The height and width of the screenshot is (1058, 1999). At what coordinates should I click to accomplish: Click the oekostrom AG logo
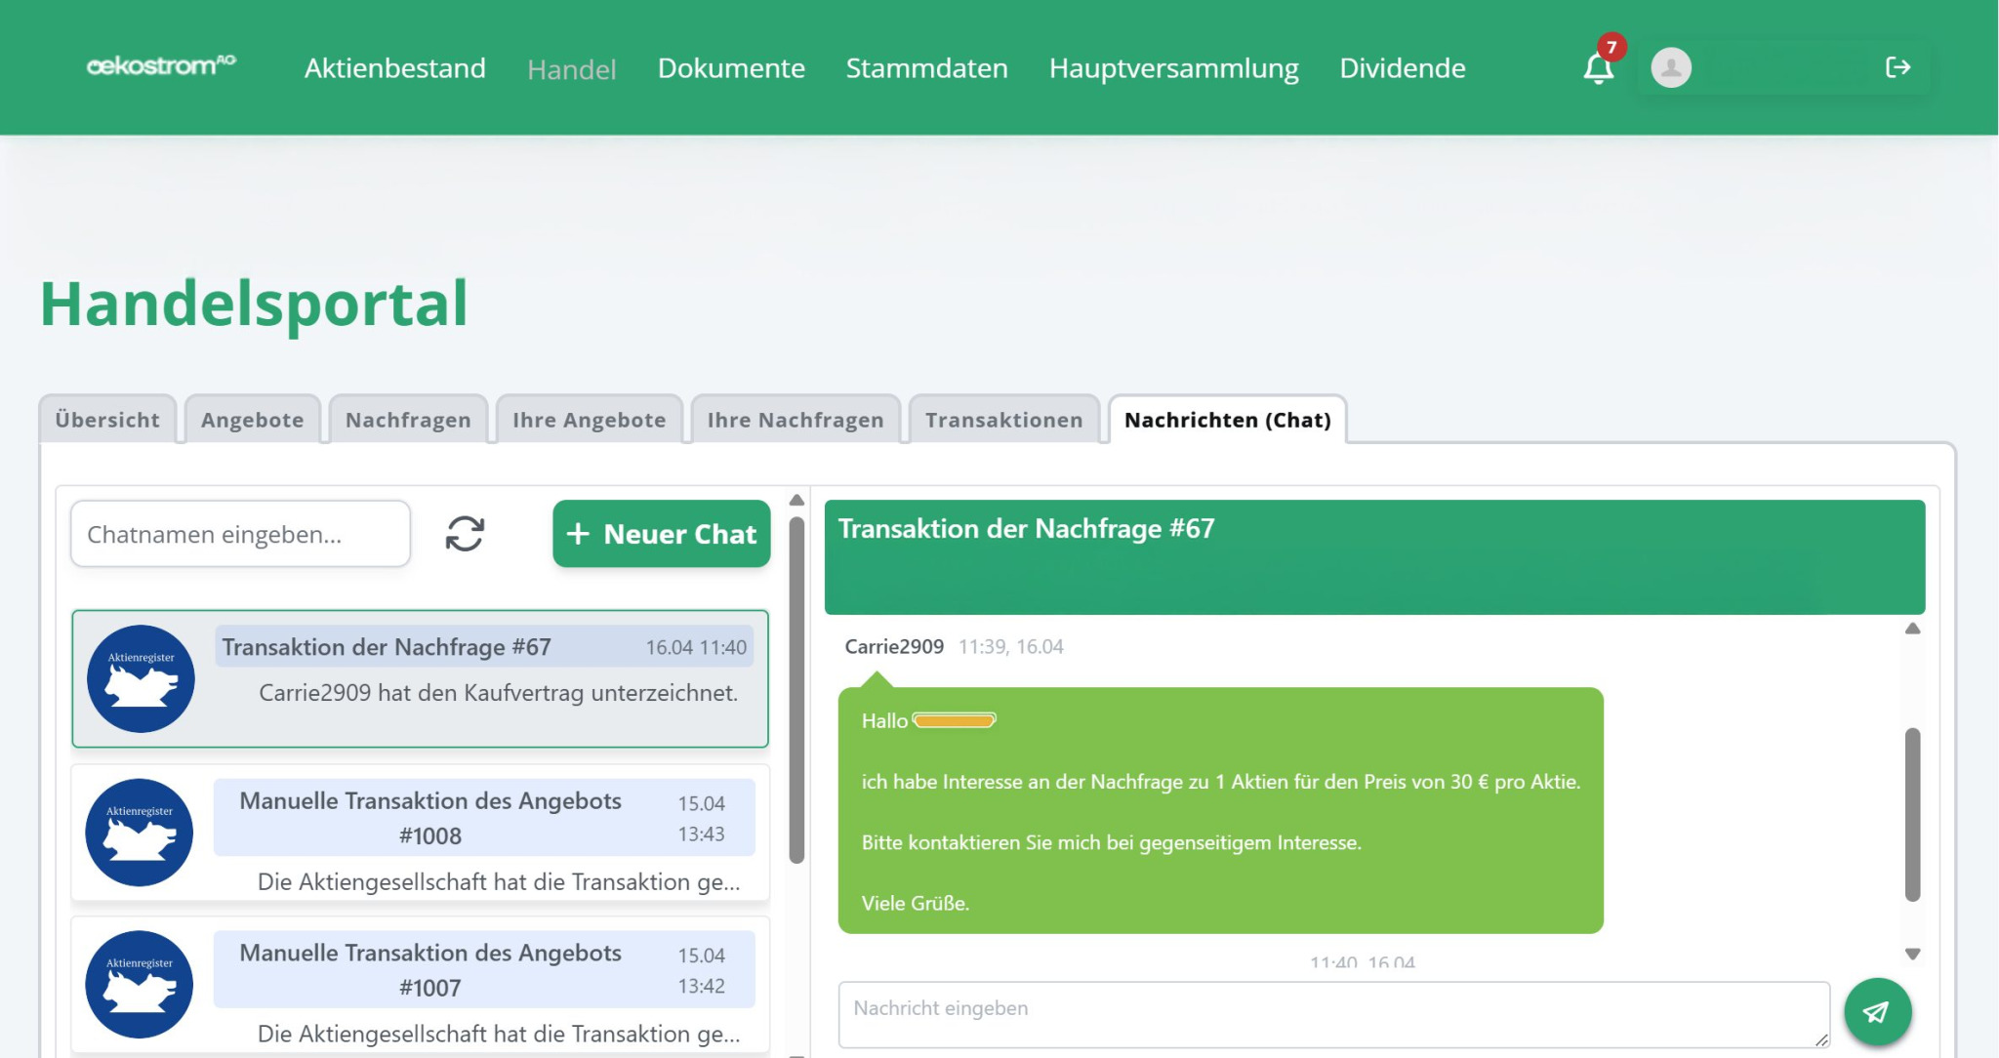(x=161, y=66)
